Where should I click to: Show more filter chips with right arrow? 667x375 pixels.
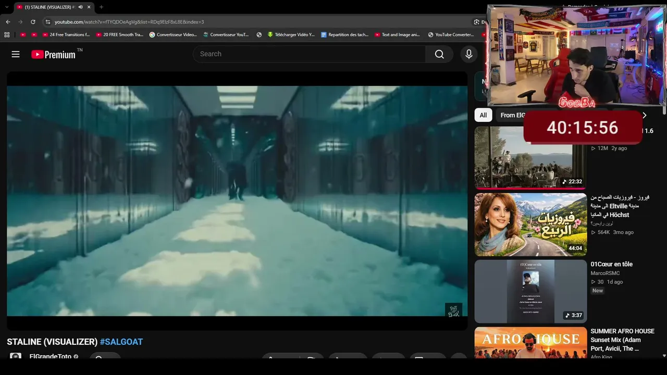coord(645,115)
